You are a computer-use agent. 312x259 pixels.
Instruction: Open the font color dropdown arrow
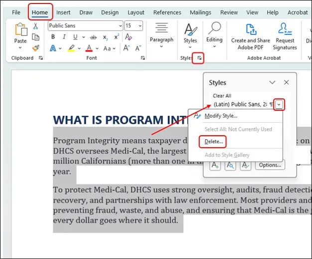[x=97, y=48]
